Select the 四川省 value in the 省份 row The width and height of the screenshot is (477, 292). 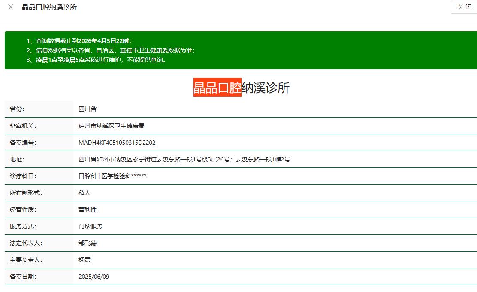(x=88, y=109)
